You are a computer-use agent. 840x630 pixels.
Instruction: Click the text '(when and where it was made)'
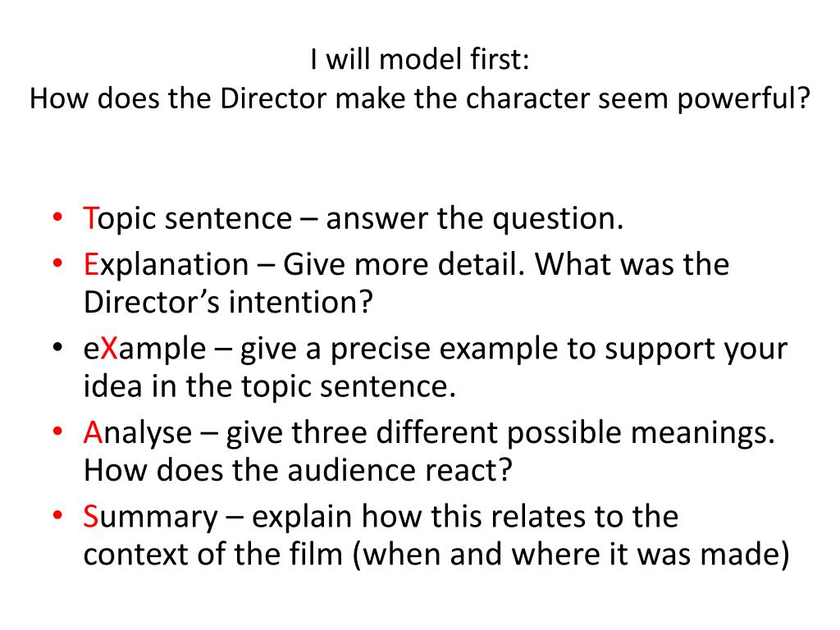pos(571,555)
